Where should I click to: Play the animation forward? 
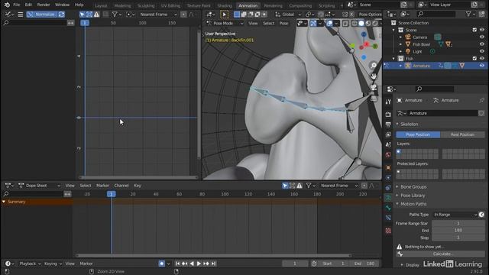pos(199,264)
